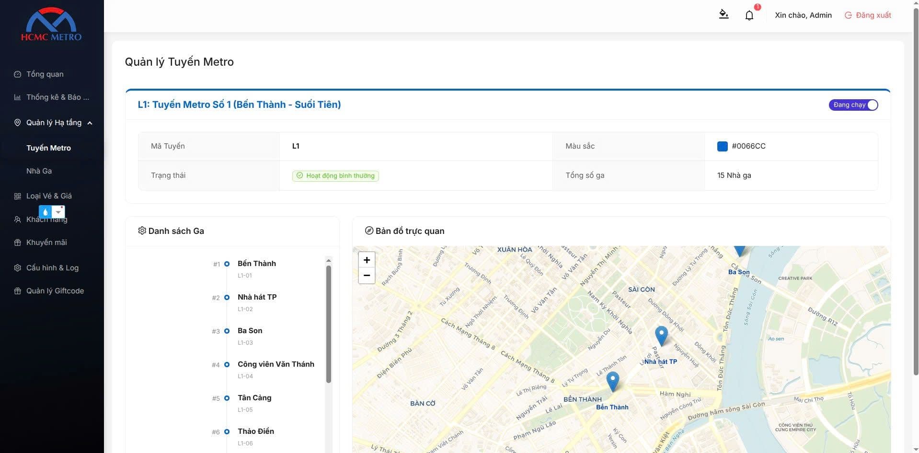919x453 pixels.
Task: Click the blue water drop extension icon
Action: [x=45, y=212]
